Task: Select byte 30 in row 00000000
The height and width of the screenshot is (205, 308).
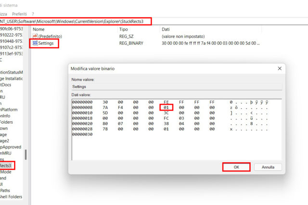Action: (105, 102)
